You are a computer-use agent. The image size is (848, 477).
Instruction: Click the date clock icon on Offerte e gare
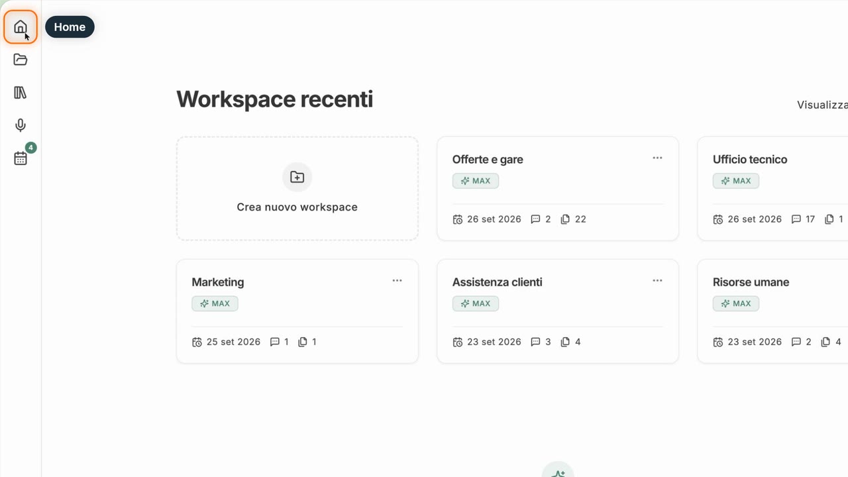(458, 219)
